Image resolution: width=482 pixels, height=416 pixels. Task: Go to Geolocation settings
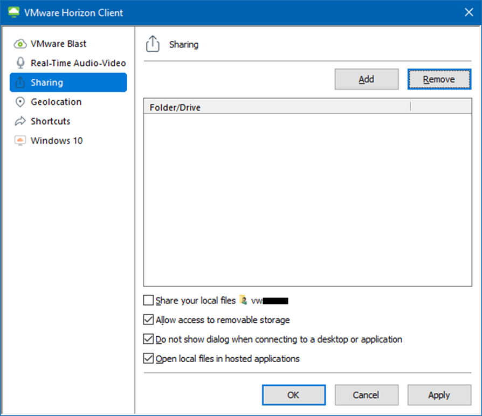[68, 102]
